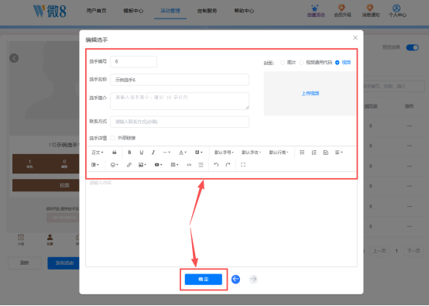This screenshot has width=429, height=306.
Task: Open the 帮助中心 navigation item
Action: click(x=244, y=11)
